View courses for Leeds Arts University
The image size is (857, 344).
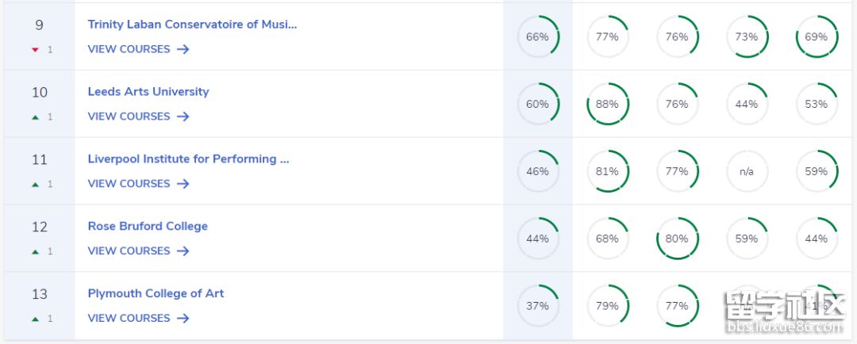click(138, 117)
